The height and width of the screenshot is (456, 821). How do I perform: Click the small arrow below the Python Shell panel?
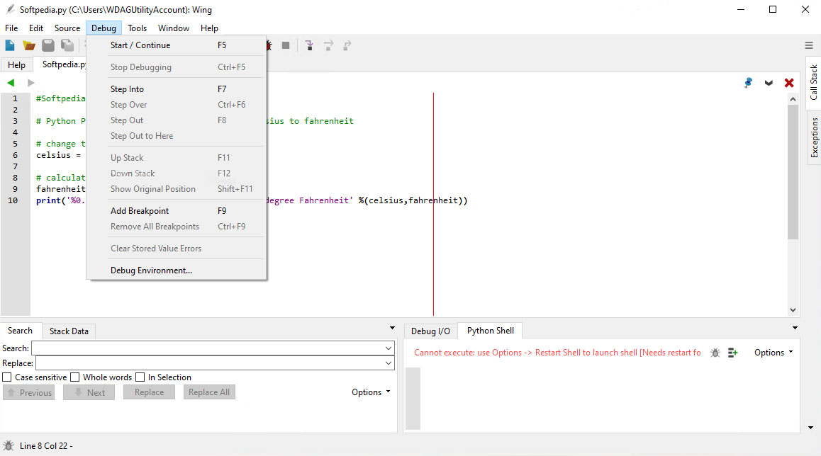[810, 428]
